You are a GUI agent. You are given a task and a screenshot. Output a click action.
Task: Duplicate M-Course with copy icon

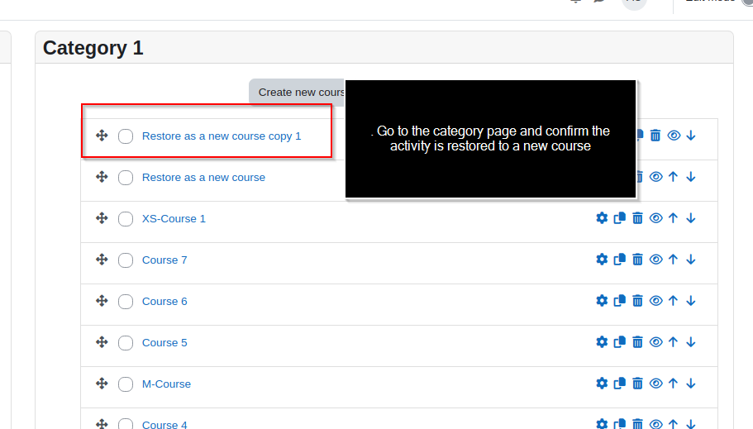click(x=619, y=384)
